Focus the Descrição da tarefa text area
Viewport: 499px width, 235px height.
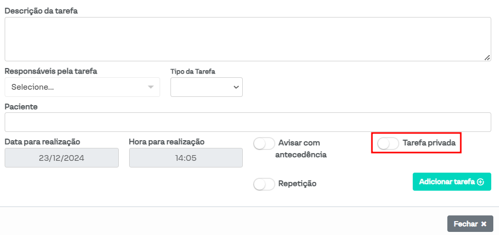click(247, 39)
